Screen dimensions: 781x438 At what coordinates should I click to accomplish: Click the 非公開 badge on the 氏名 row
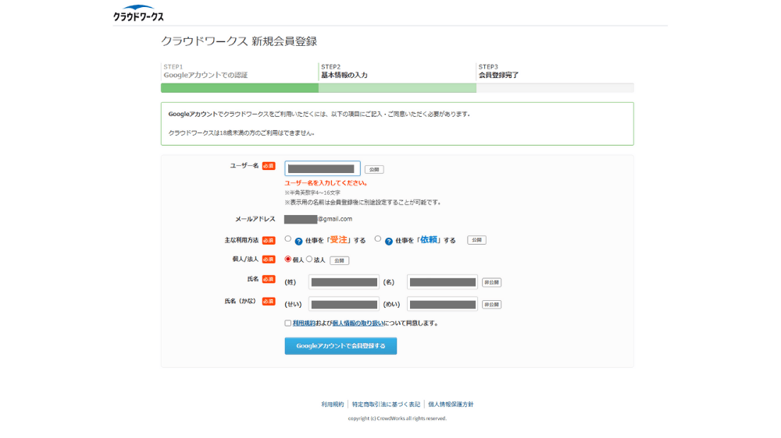tap(491, 282)
